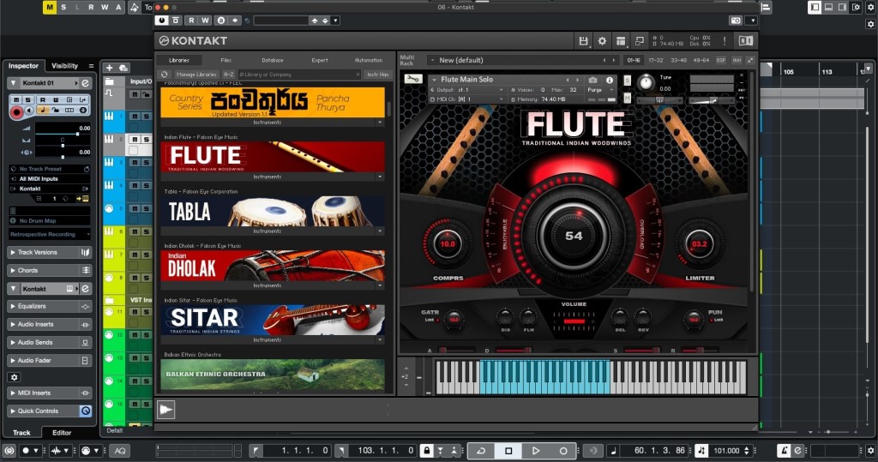Click the Tune knob
The height and width of the screenshot is (462, 878).
point(646,83)
